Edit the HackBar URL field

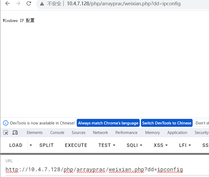pos(107,170)
